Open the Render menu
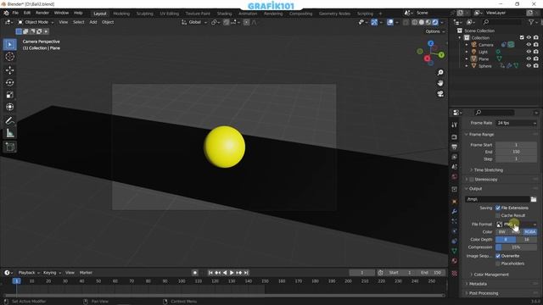 [42, 13]
